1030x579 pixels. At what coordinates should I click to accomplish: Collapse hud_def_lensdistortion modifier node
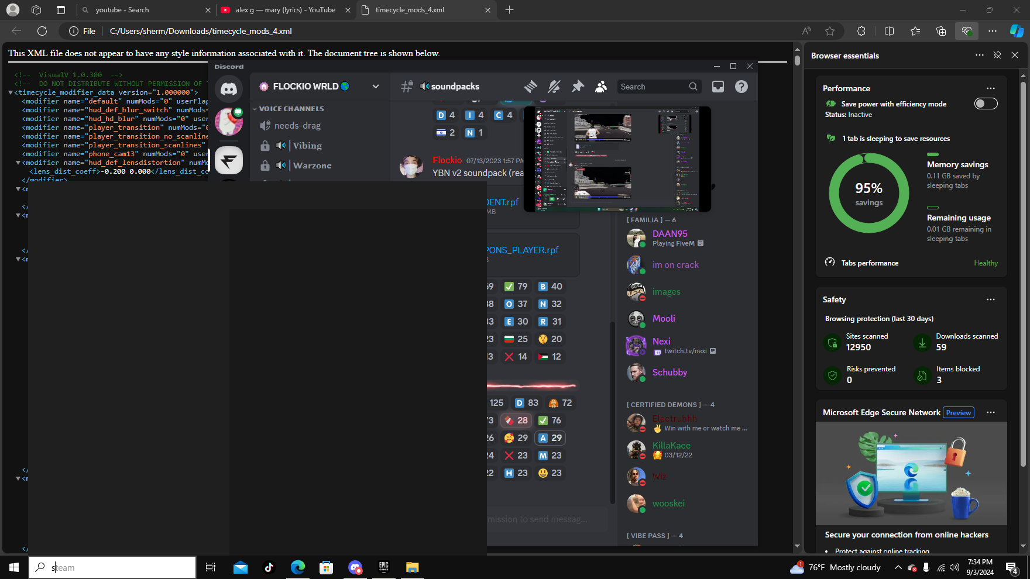pyautogui.click(x=18, y=163)
